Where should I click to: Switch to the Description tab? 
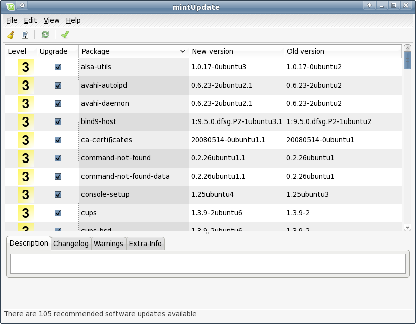(x=29, y=243)
